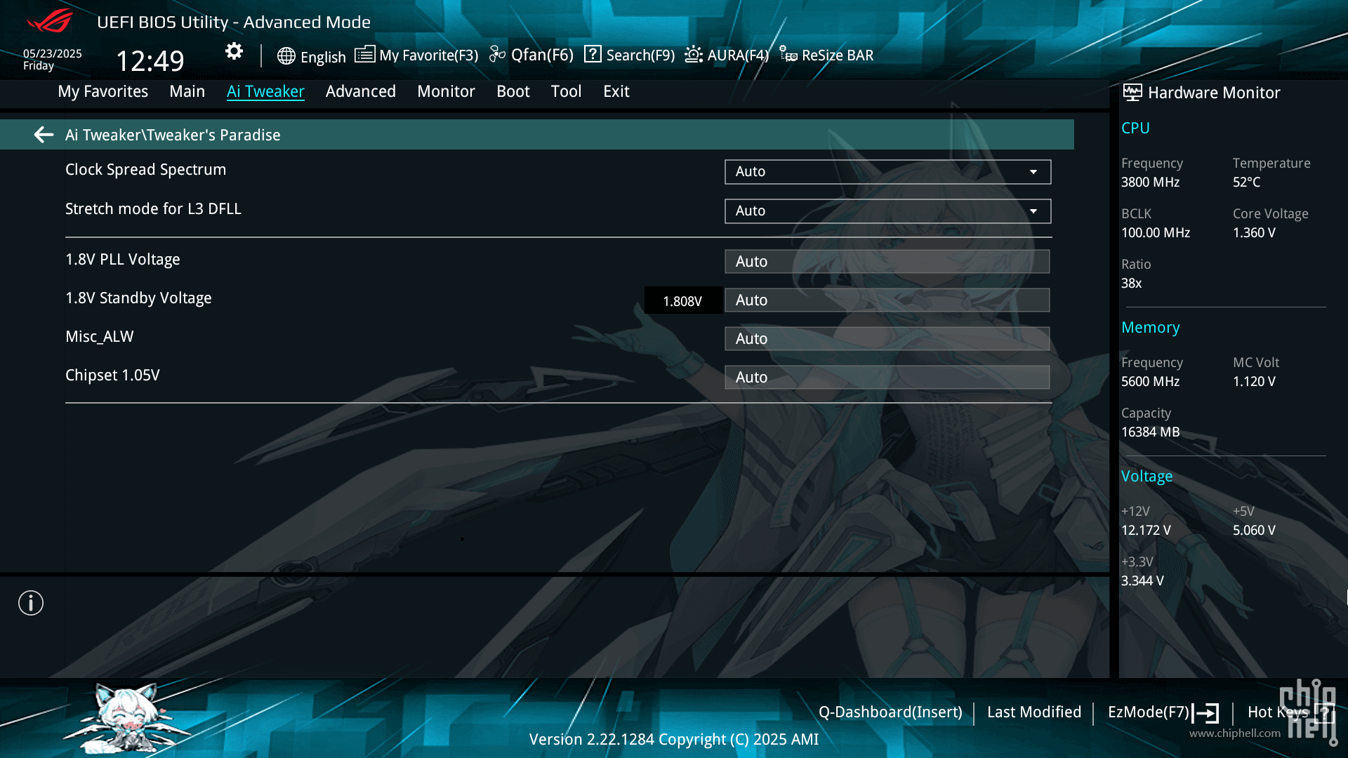
Task: Click the Hardware Monitor screen icon
Action: coord(1132,92)
